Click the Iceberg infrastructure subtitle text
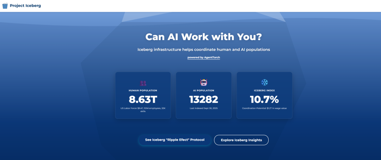The height and width of the screenshot is (160, 381). coord(204,50)
